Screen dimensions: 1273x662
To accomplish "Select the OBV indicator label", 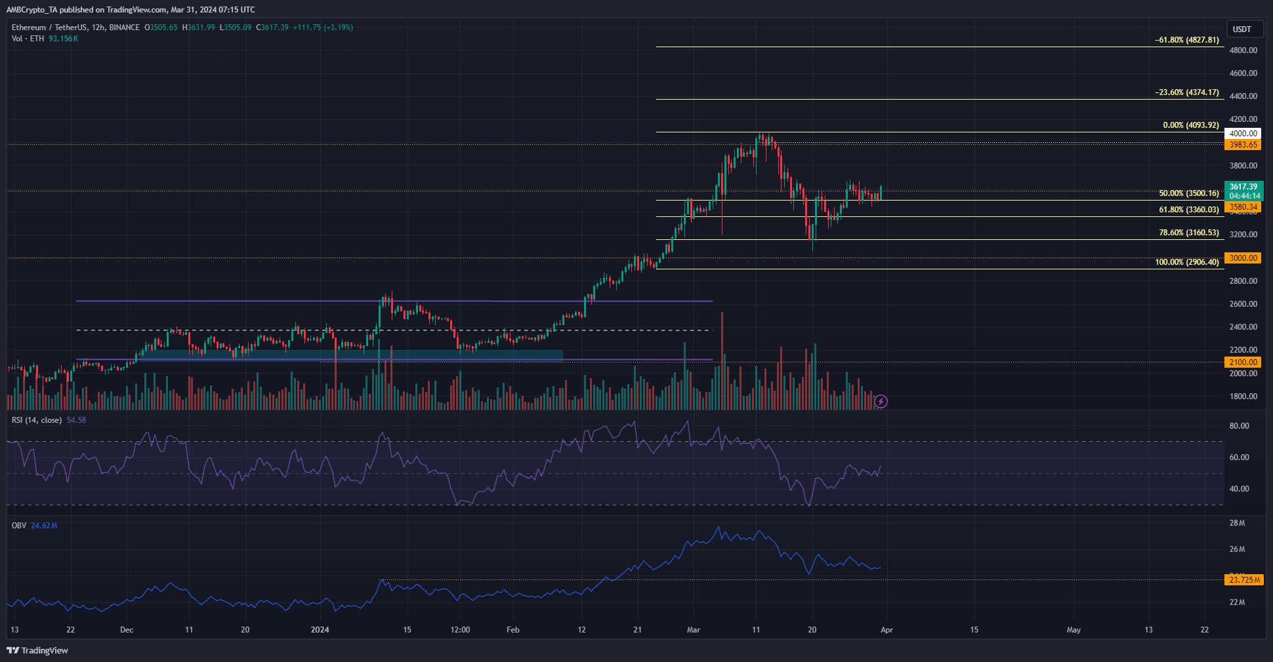I will 19,526.
